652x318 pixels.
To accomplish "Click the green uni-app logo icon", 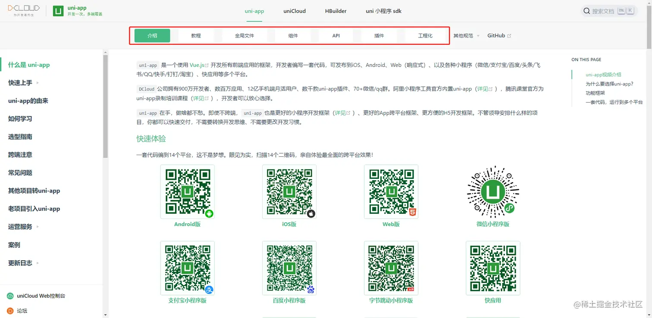I will (58, 11).
